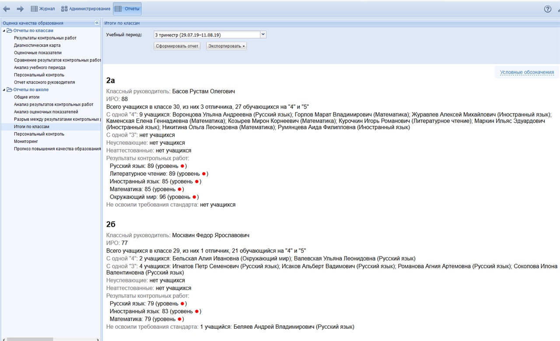This screenshot has width=560, height=341.
Task: Click the red level dot for 2а Окружающий мир
Action: tap(195, 197)
